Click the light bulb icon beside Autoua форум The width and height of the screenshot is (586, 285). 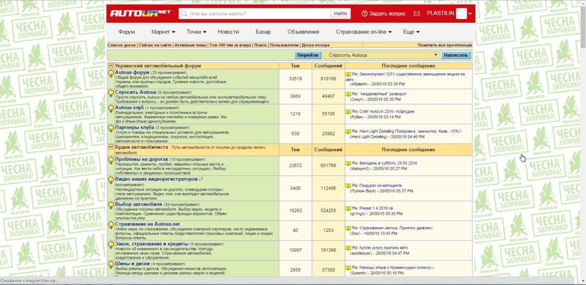coord(111,73)
